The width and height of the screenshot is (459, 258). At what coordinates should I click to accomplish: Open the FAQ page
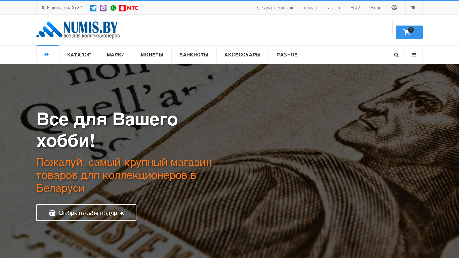[x=355, y=8]
